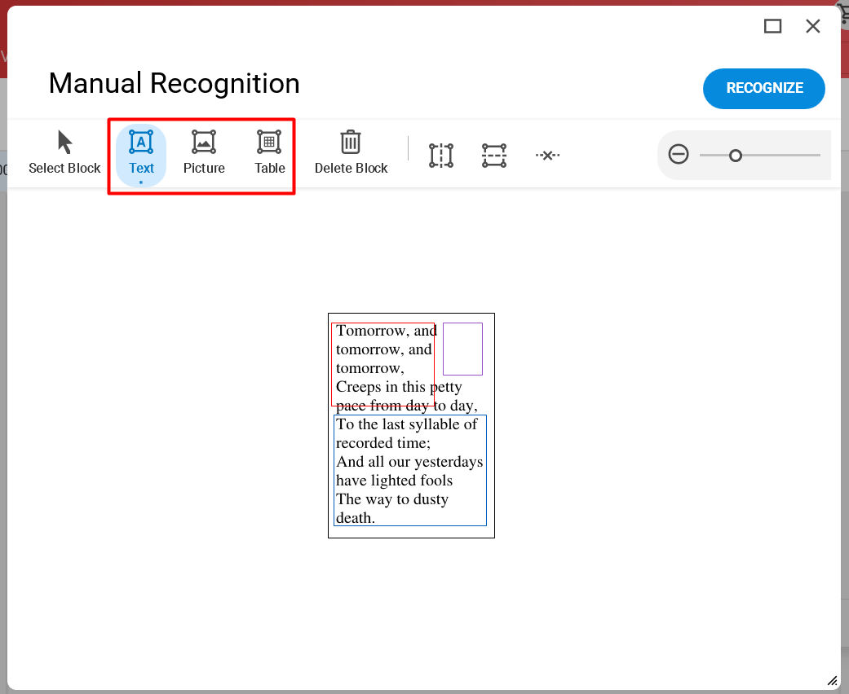Screen dimensions: 849x694
Task: Maximize the Manual Recognition dialog
Action: 772,26
